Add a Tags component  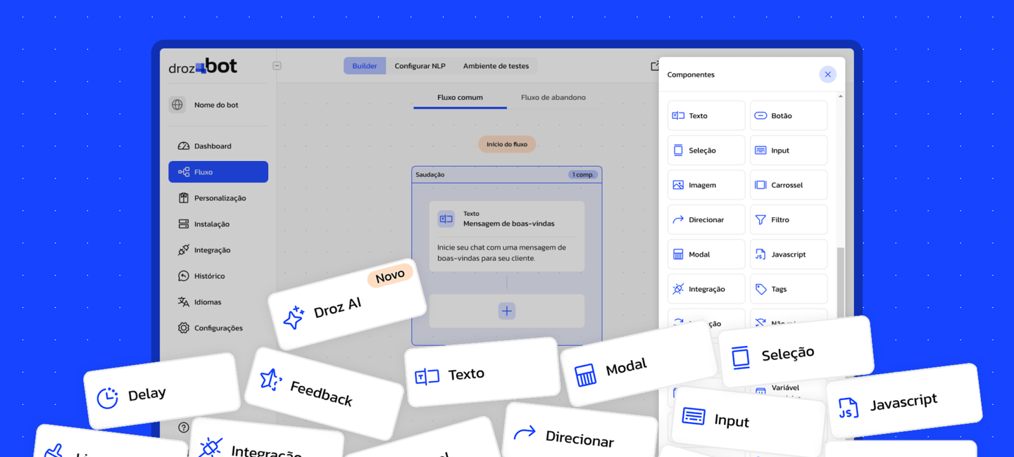click(789, 289)
